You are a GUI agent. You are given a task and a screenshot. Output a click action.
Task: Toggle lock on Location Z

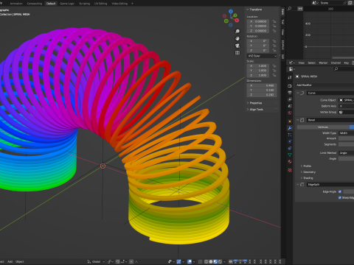coord(274,31)
